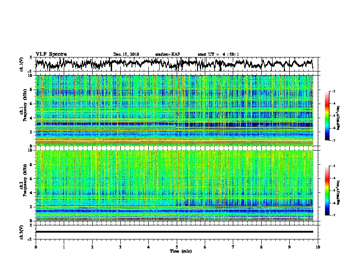This screenshot has height=277, width=358.
Task: Click the "ch.3(V)" axis label
Action: point(22,232)
